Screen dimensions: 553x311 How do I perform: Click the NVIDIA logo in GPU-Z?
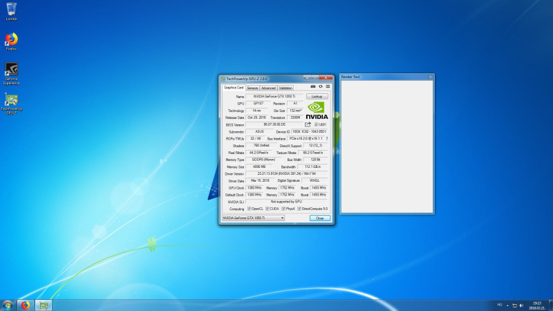click(x=317, y=111)
